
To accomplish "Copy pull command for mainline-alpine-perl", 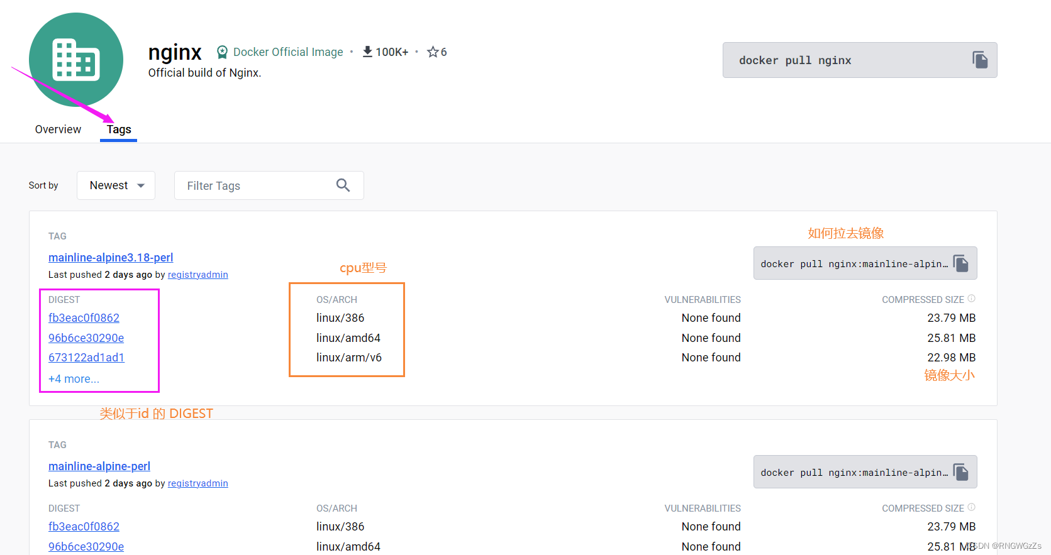I will click(961, 472).
